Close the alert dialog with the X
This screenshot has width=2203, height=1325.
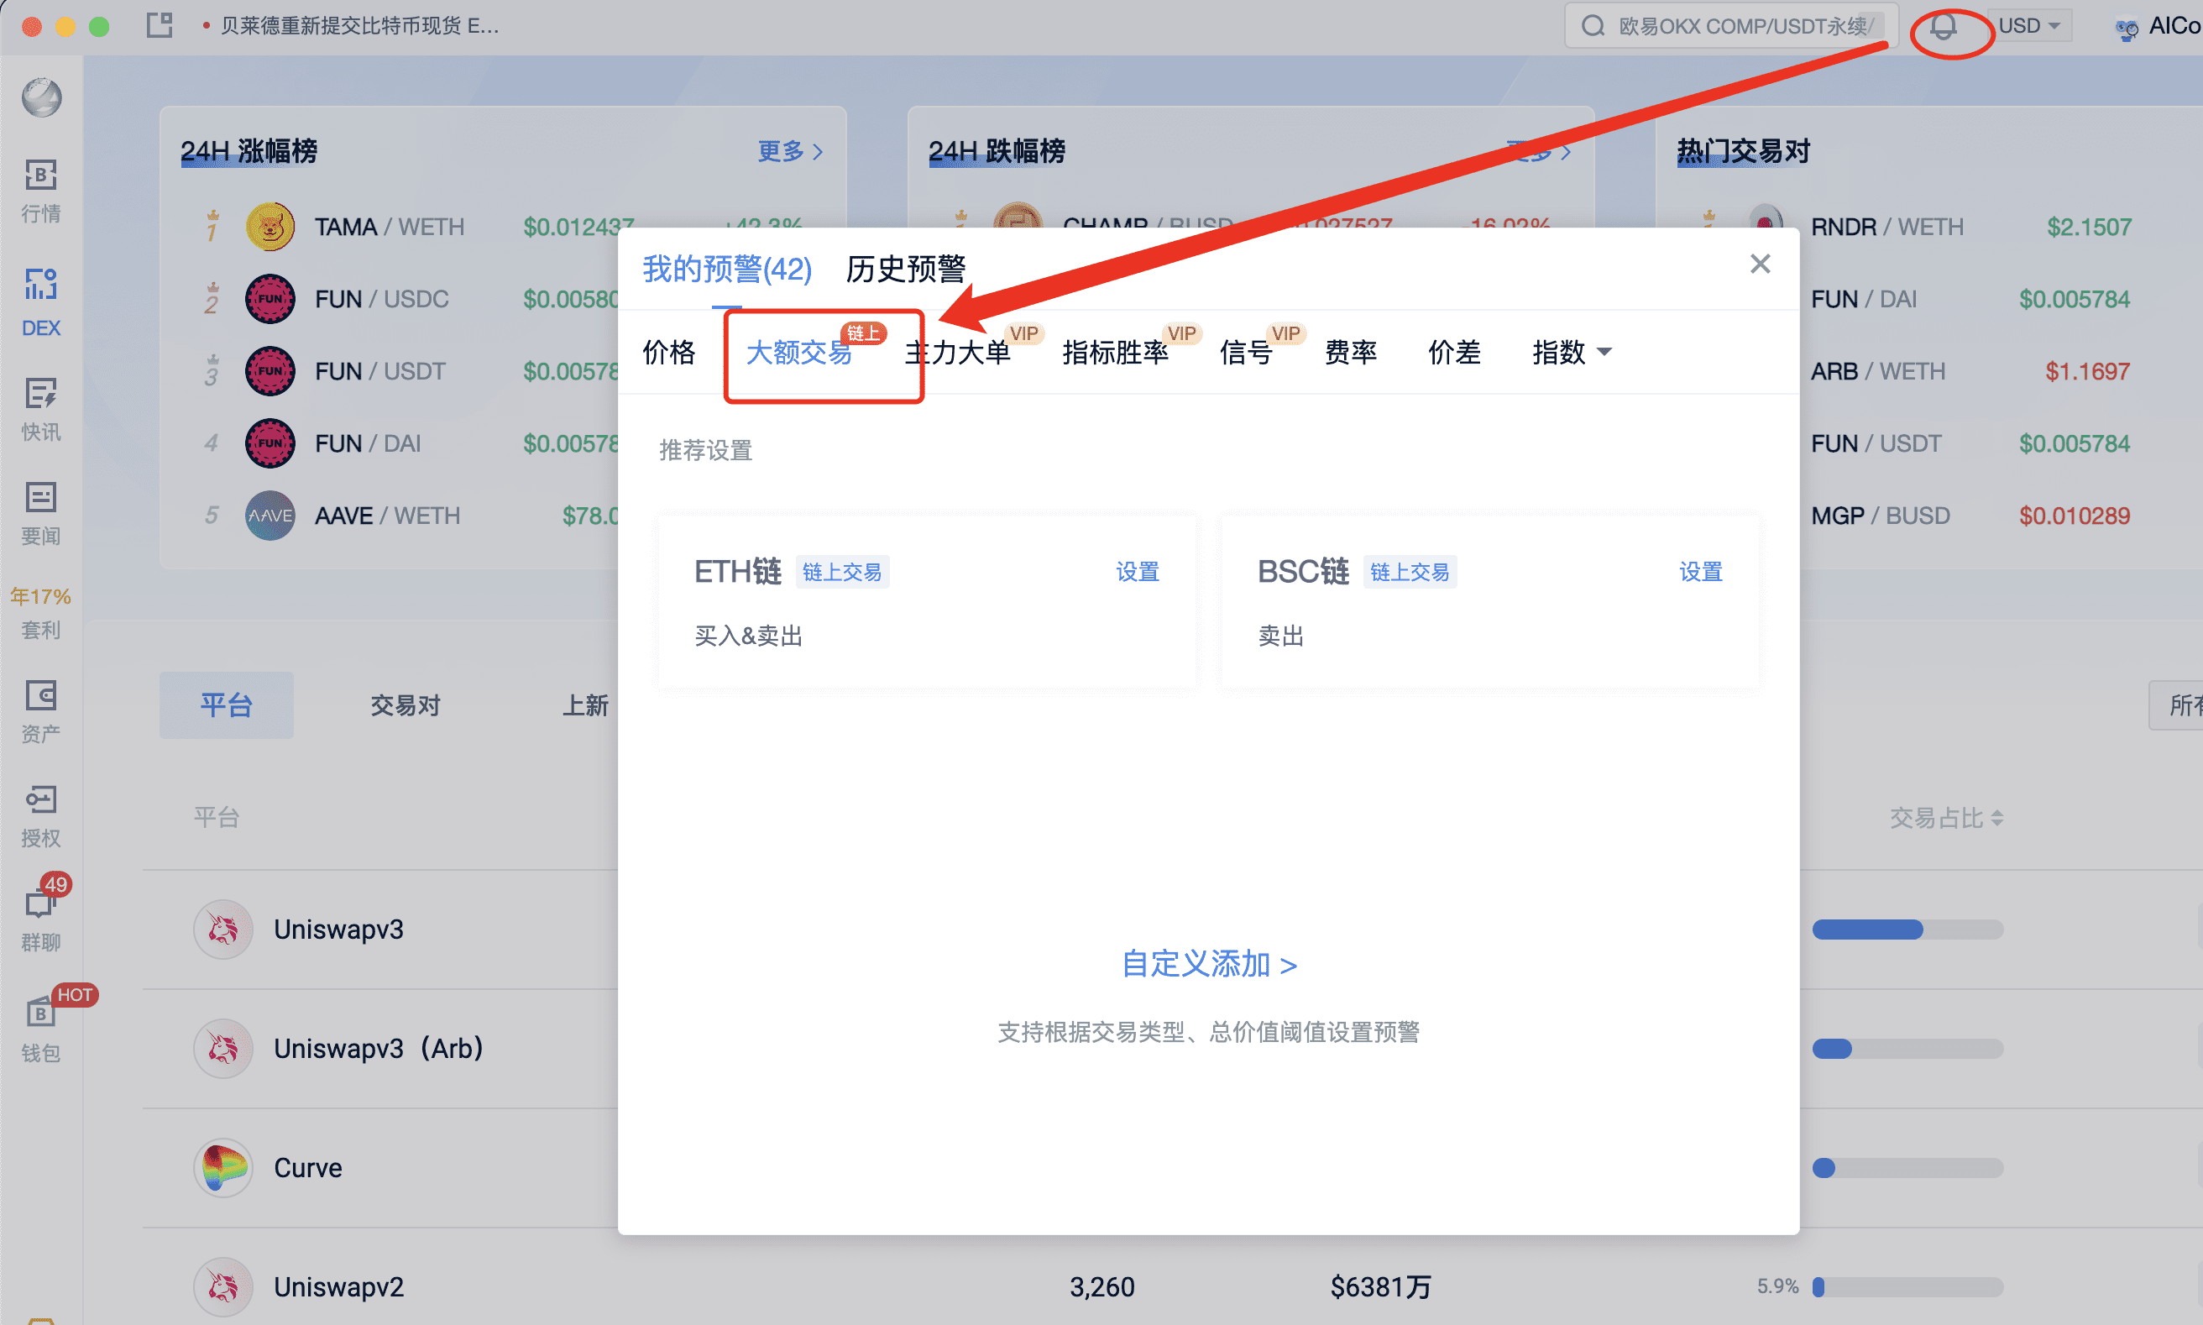tap(1760, 264)
